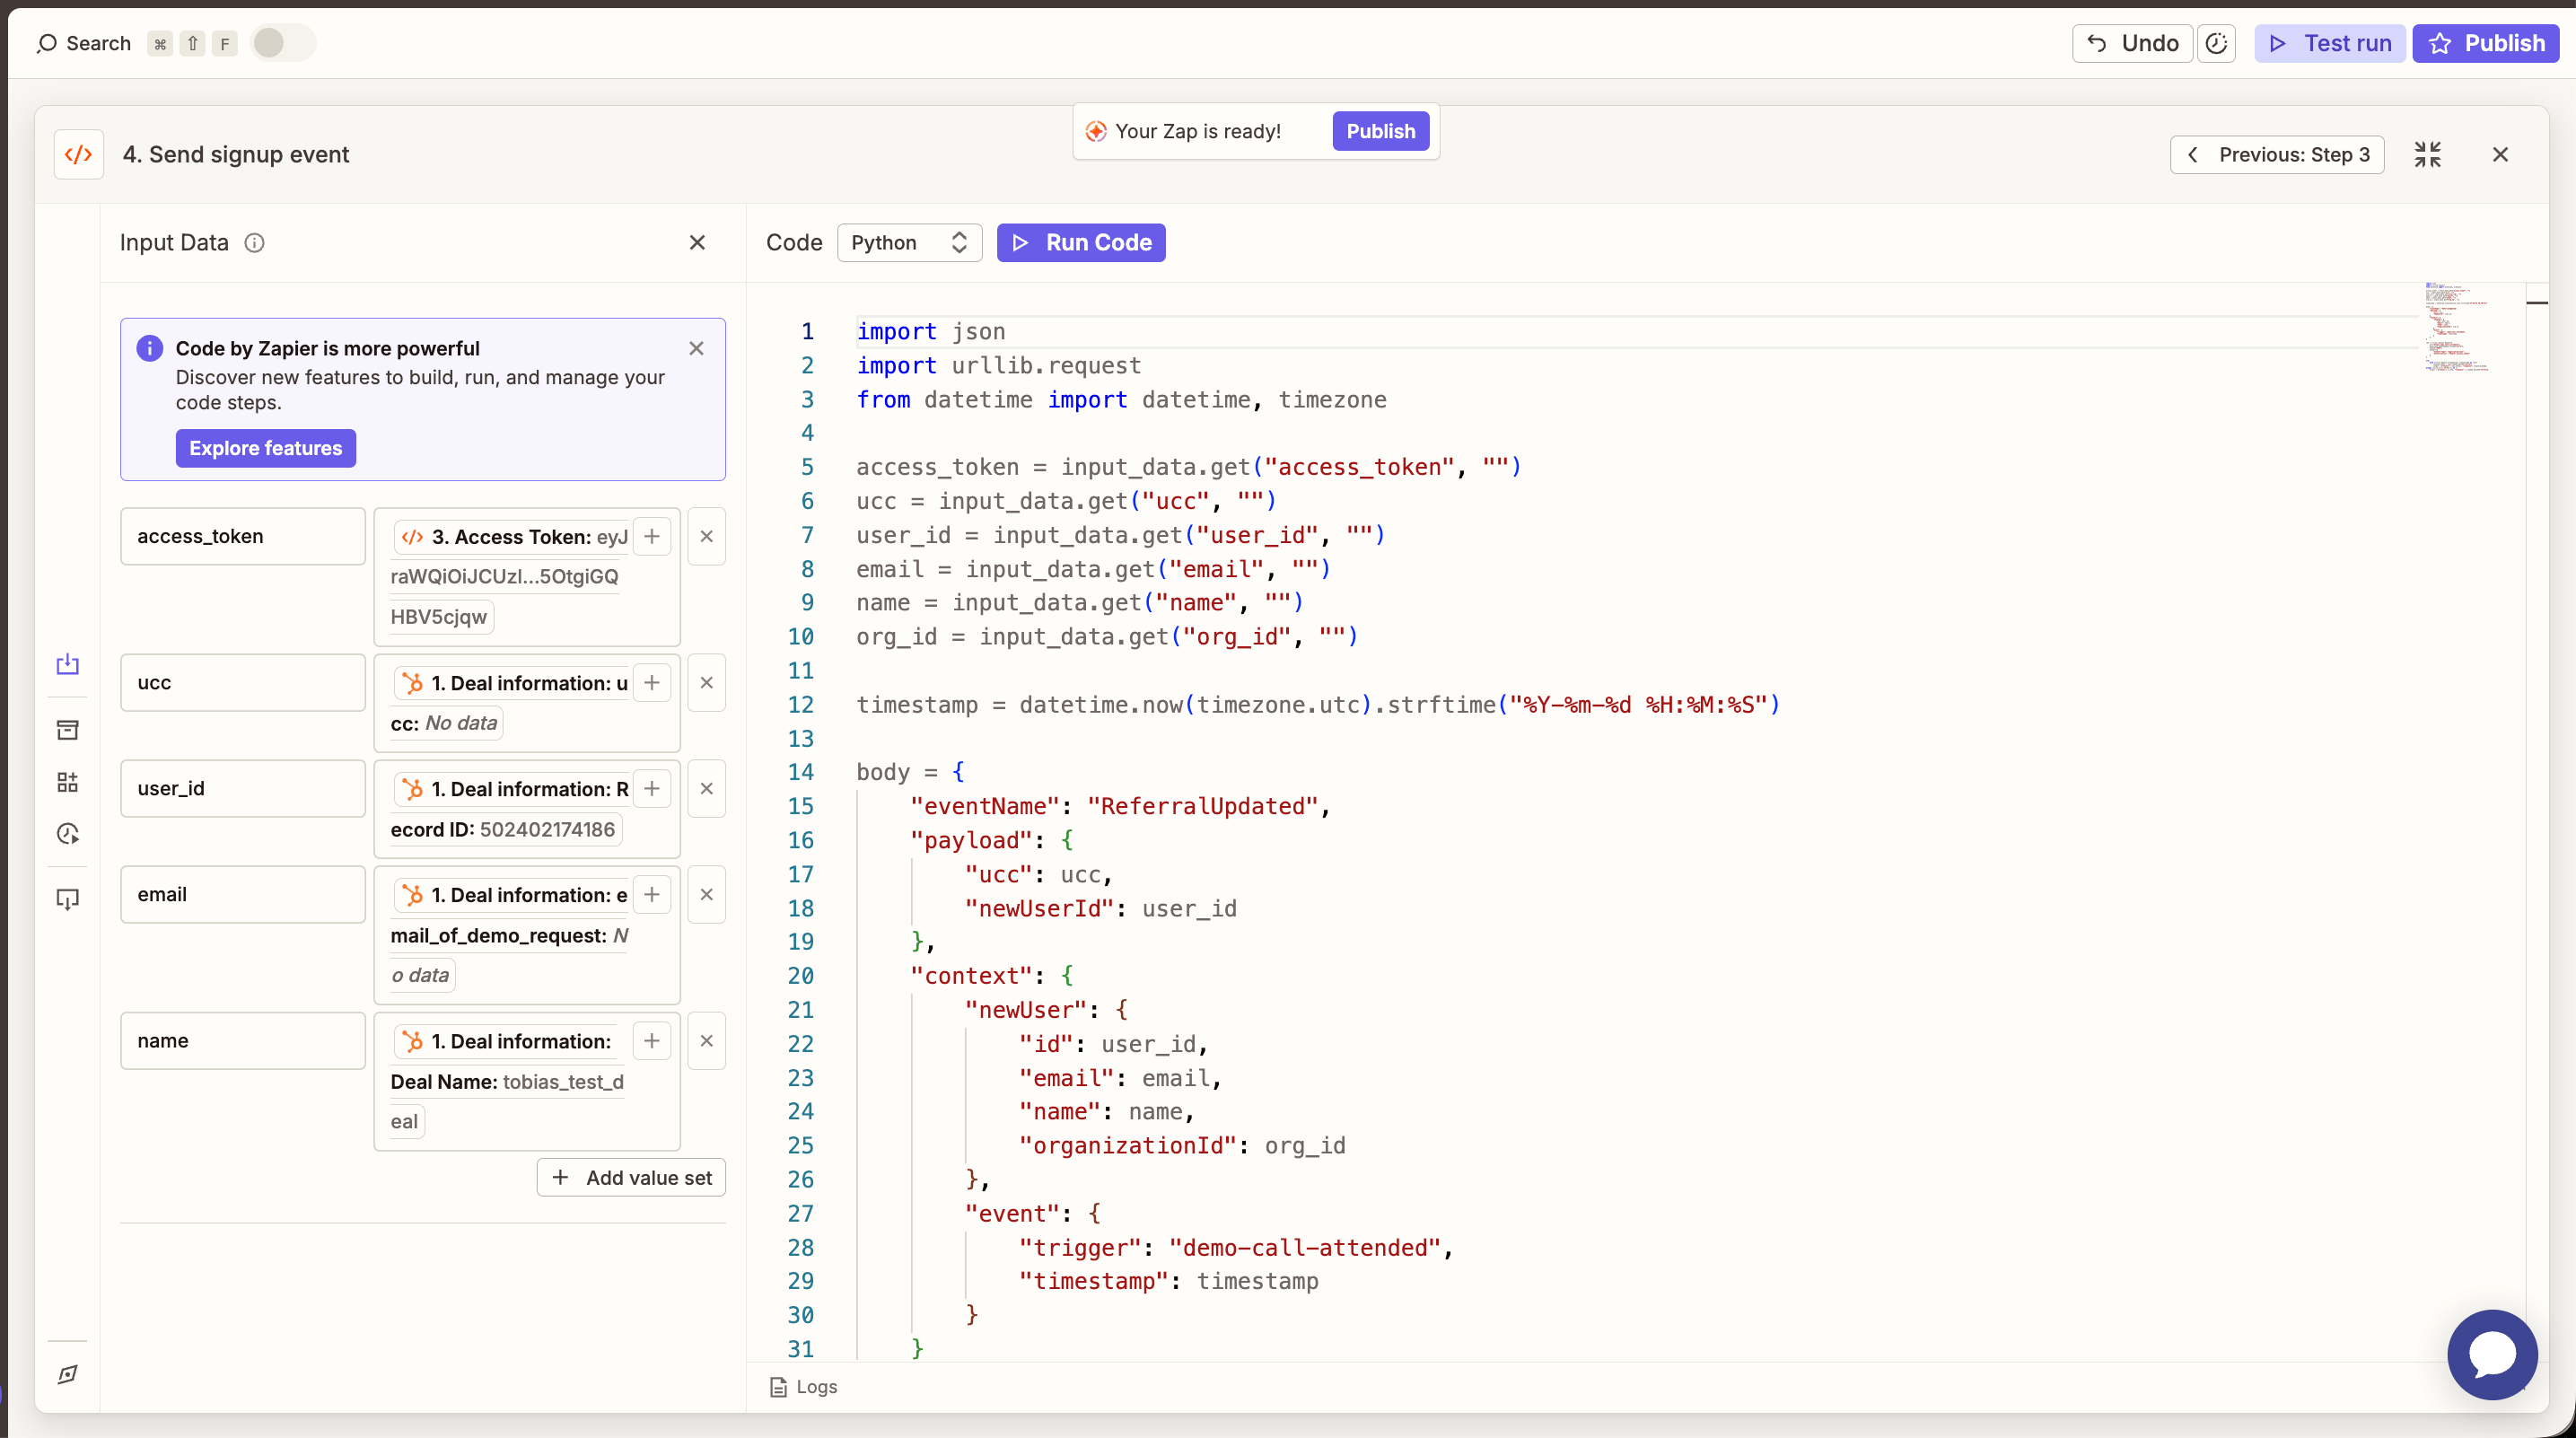Click plus icon in name value field
The height and width of the screenshot is (1438, 2576).
coord(652,1041)
